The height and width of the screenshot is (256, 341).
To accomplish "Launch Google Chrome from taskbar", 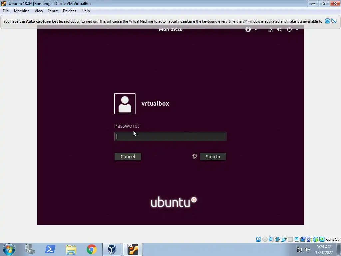I will click(92, 249).
